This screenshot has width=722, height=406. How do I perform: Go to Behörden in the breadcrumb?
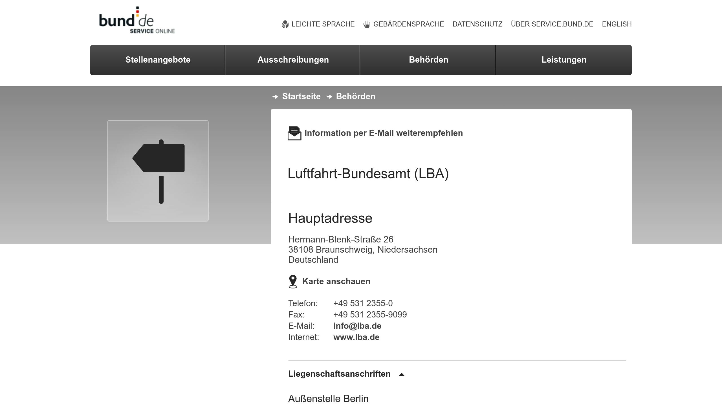[x=356, y=96]
